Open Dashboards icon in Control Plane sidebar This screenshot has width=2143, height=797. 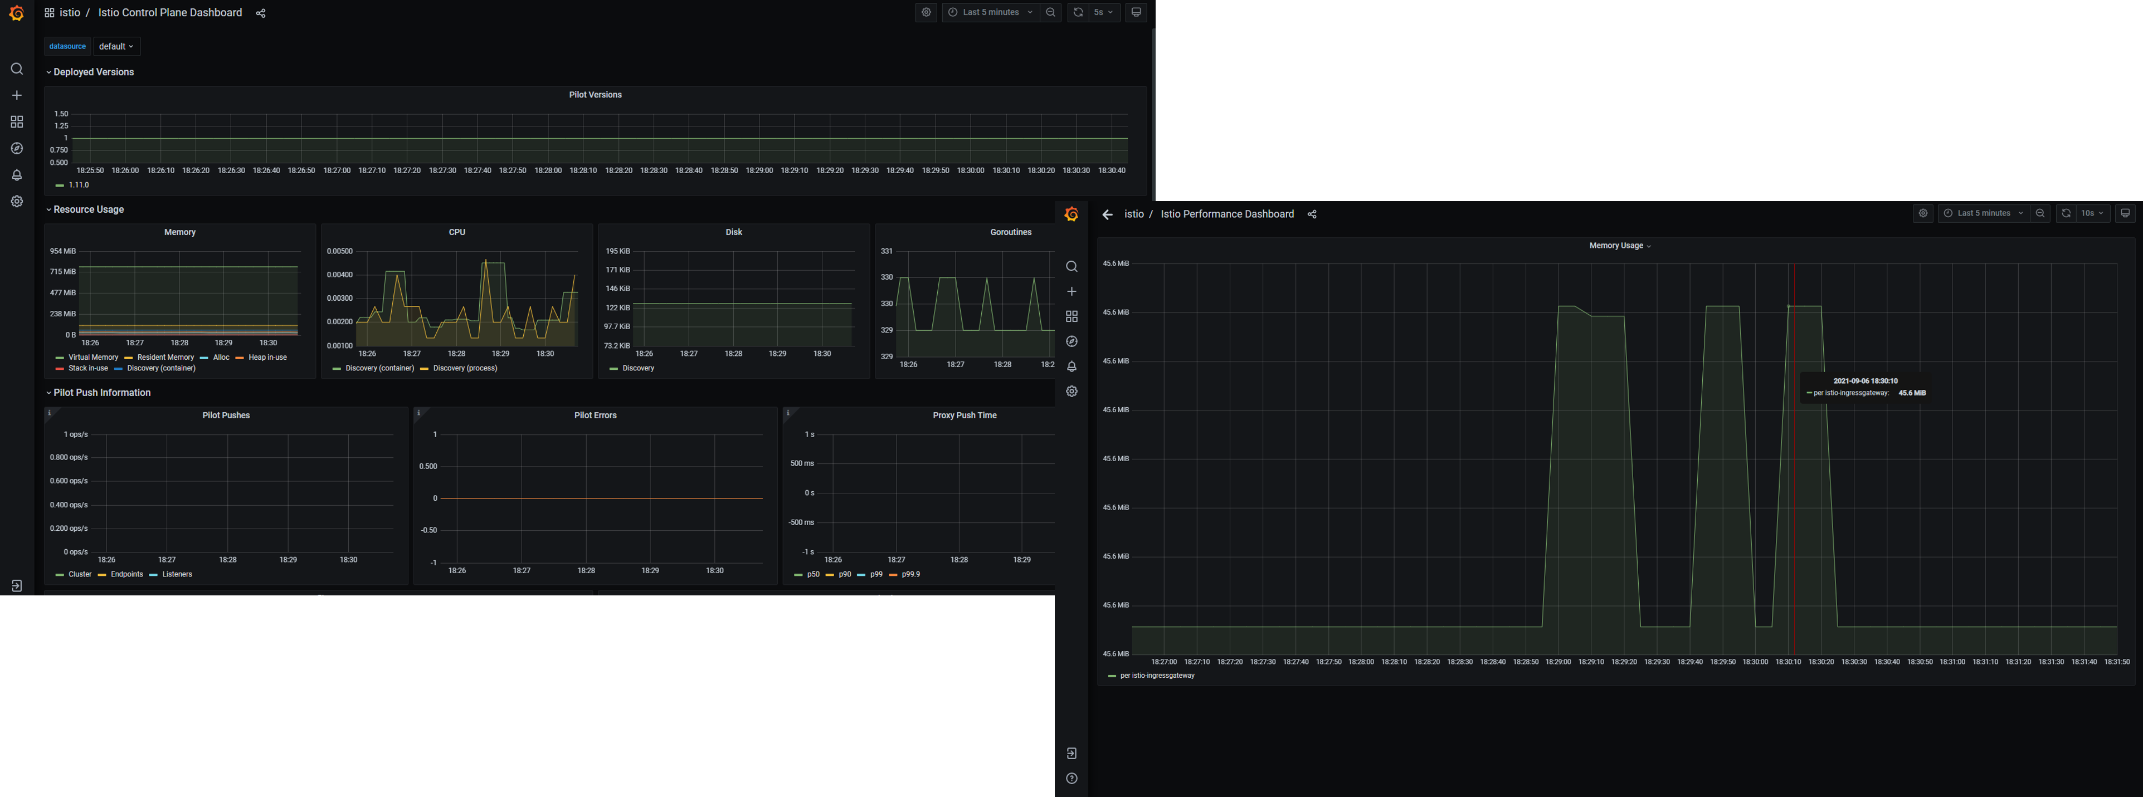pyautogui.click(x=17, y=123)
